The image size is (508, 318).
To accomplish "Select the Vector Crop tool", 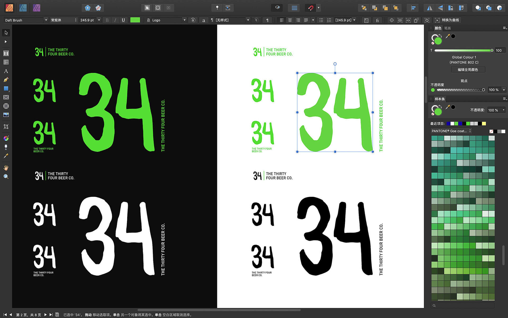I will (x=6, y=126).
